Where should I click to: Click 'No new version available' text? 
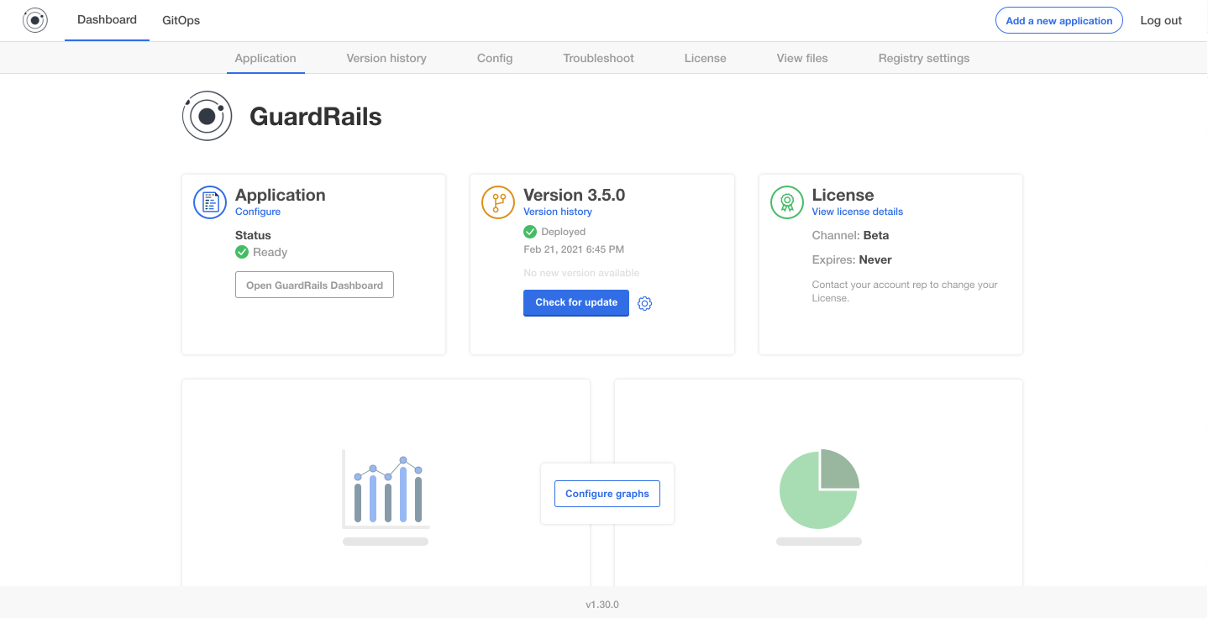[581, 273]
